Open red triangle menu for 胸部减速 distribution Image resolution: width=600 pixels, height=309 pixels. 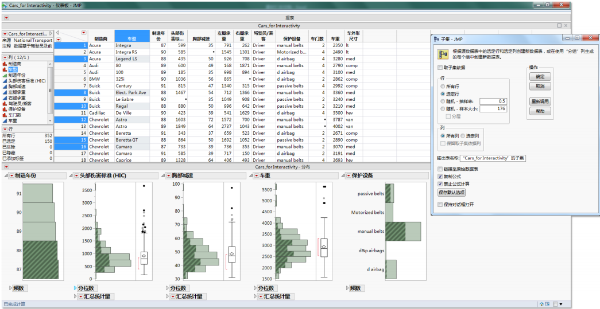[x=168, y=175]
